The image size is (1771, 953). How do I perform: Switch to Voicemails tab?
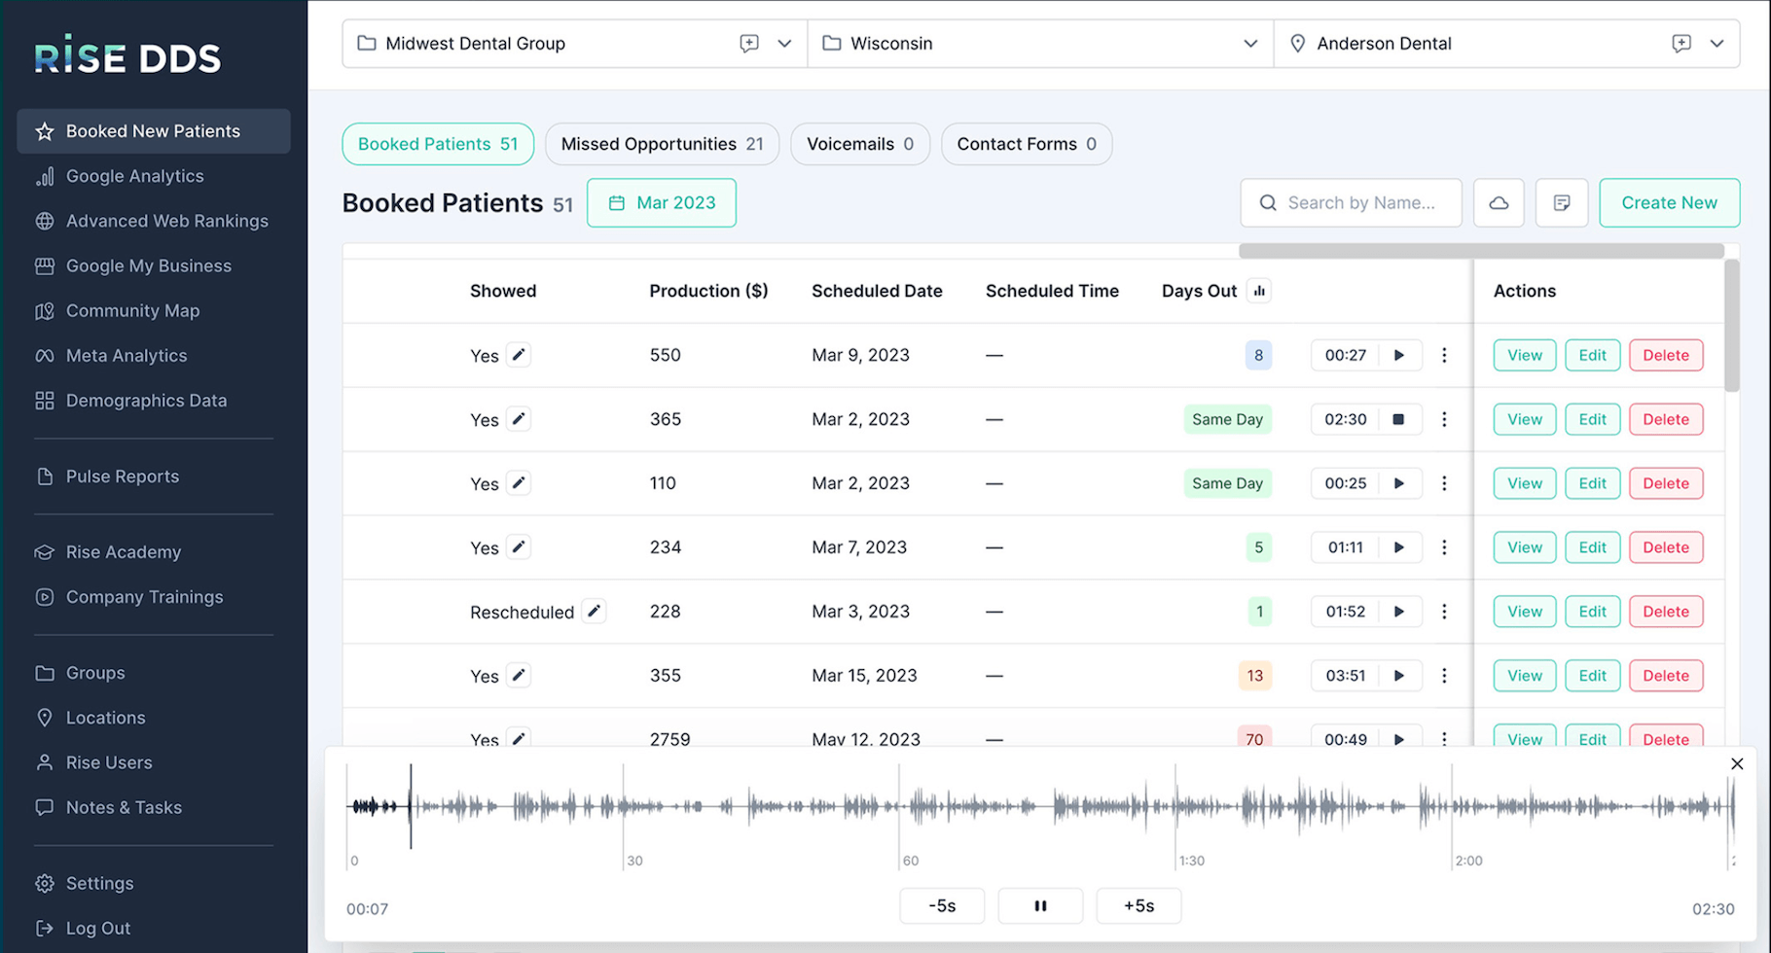tap(860, 144)
